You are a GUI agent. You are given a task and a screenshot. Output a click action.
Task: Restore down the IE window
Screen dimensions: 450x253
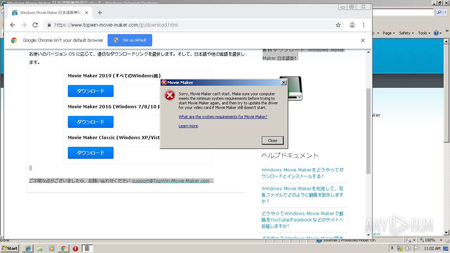tap(439, 3)
